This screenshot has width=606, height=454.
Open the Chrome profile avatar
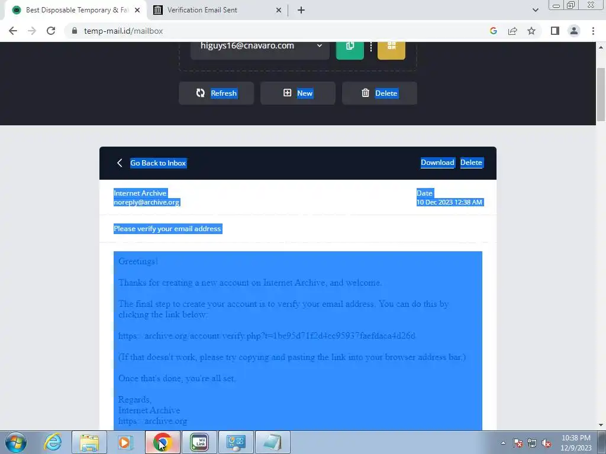click(574, 31)
